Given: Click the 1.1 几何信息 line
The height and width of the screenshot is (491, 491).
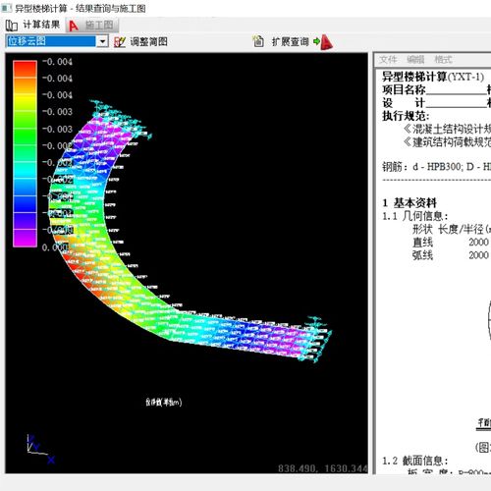Looking at the screenshot, I should click(x=415, y=216).
